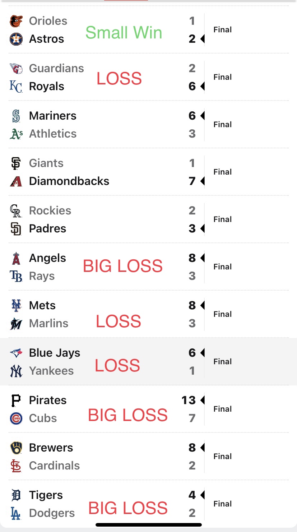Tap the Dodgers LA logo
Screen dimensions: 297x532
(16, 513)
